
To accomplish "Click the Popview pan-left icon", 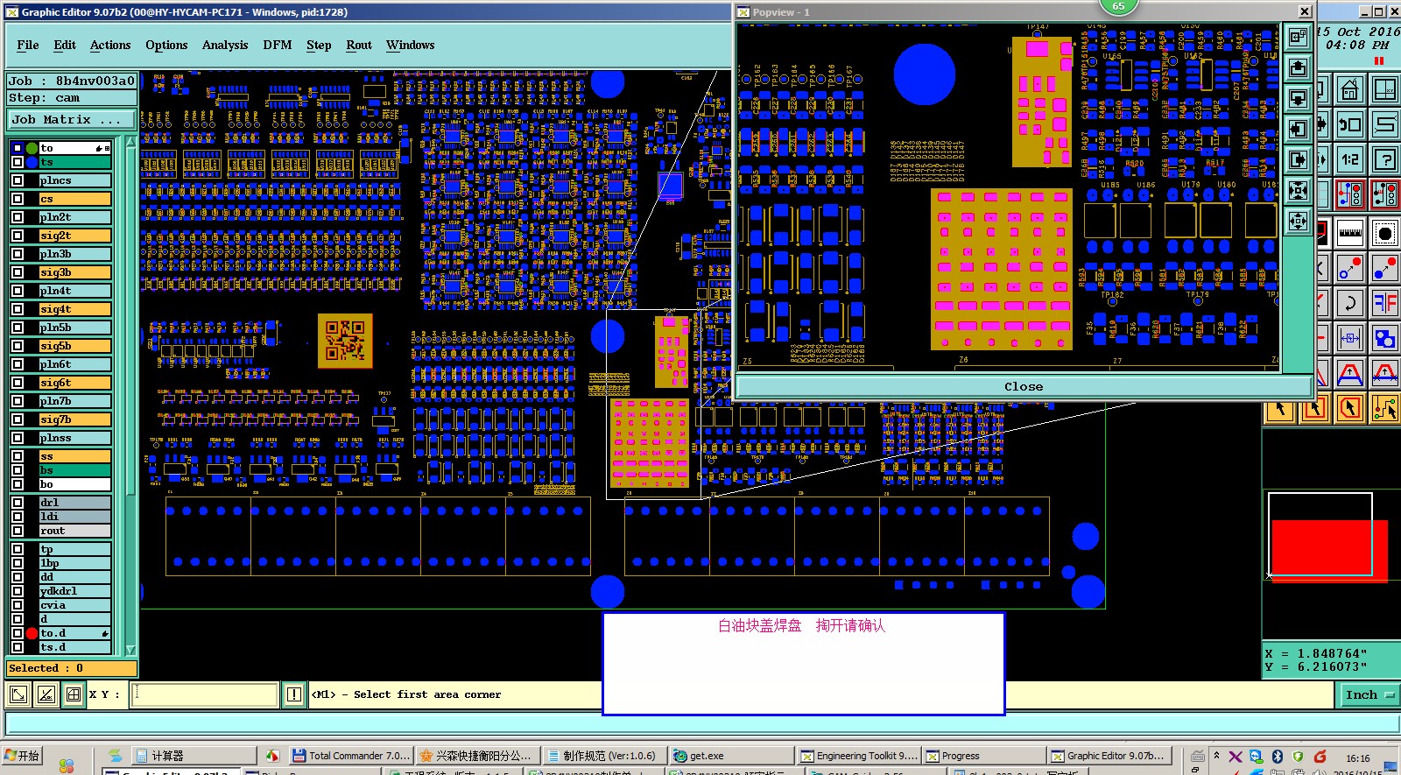I will coord(1298,129).
